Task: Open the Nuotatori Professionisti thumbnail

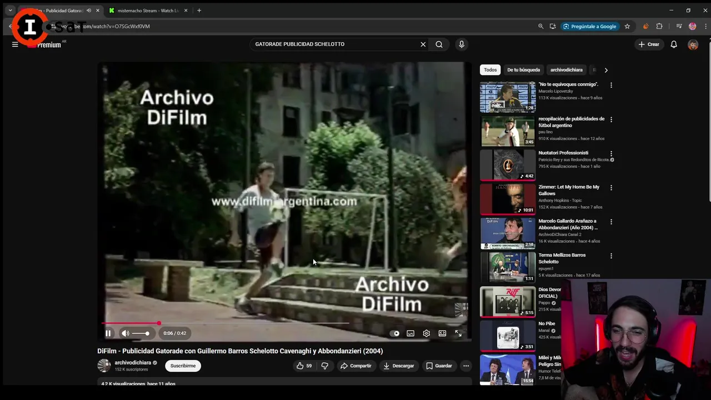Action: coord(508,165)
